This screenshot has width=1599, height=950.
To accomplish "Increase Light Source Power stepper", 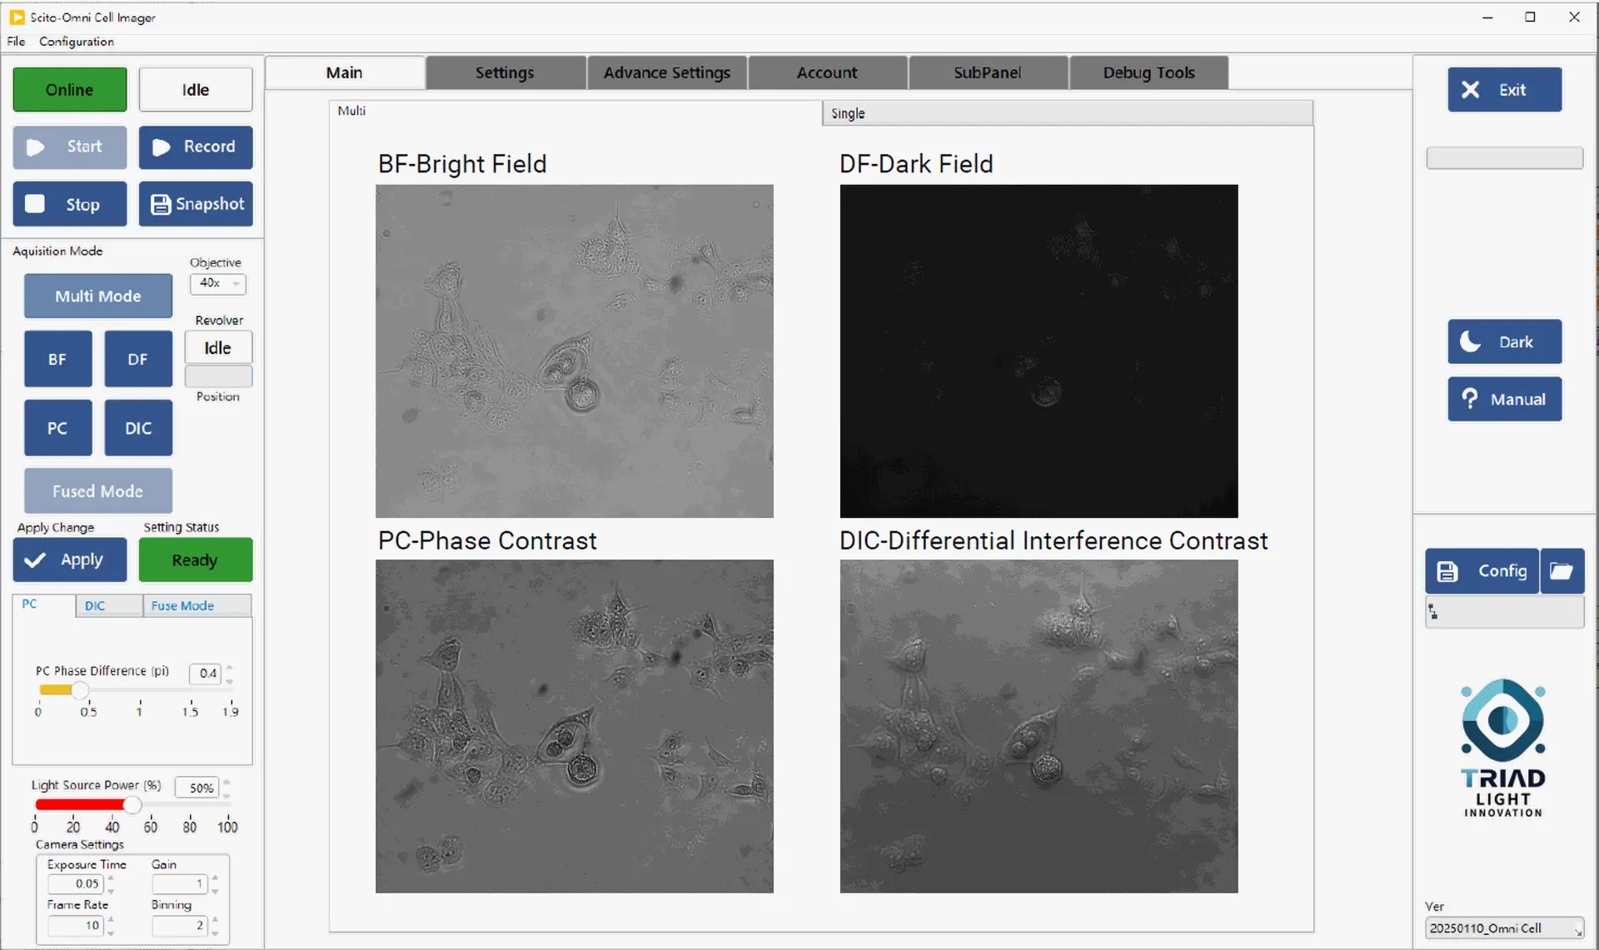I will (x=227, y=782).
